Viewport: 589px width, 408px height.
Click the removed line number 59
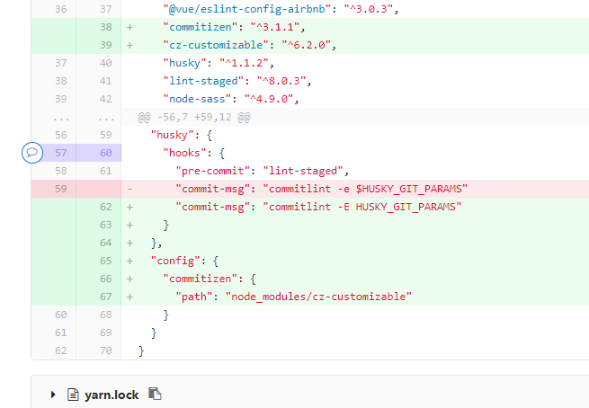click(61, 189)
